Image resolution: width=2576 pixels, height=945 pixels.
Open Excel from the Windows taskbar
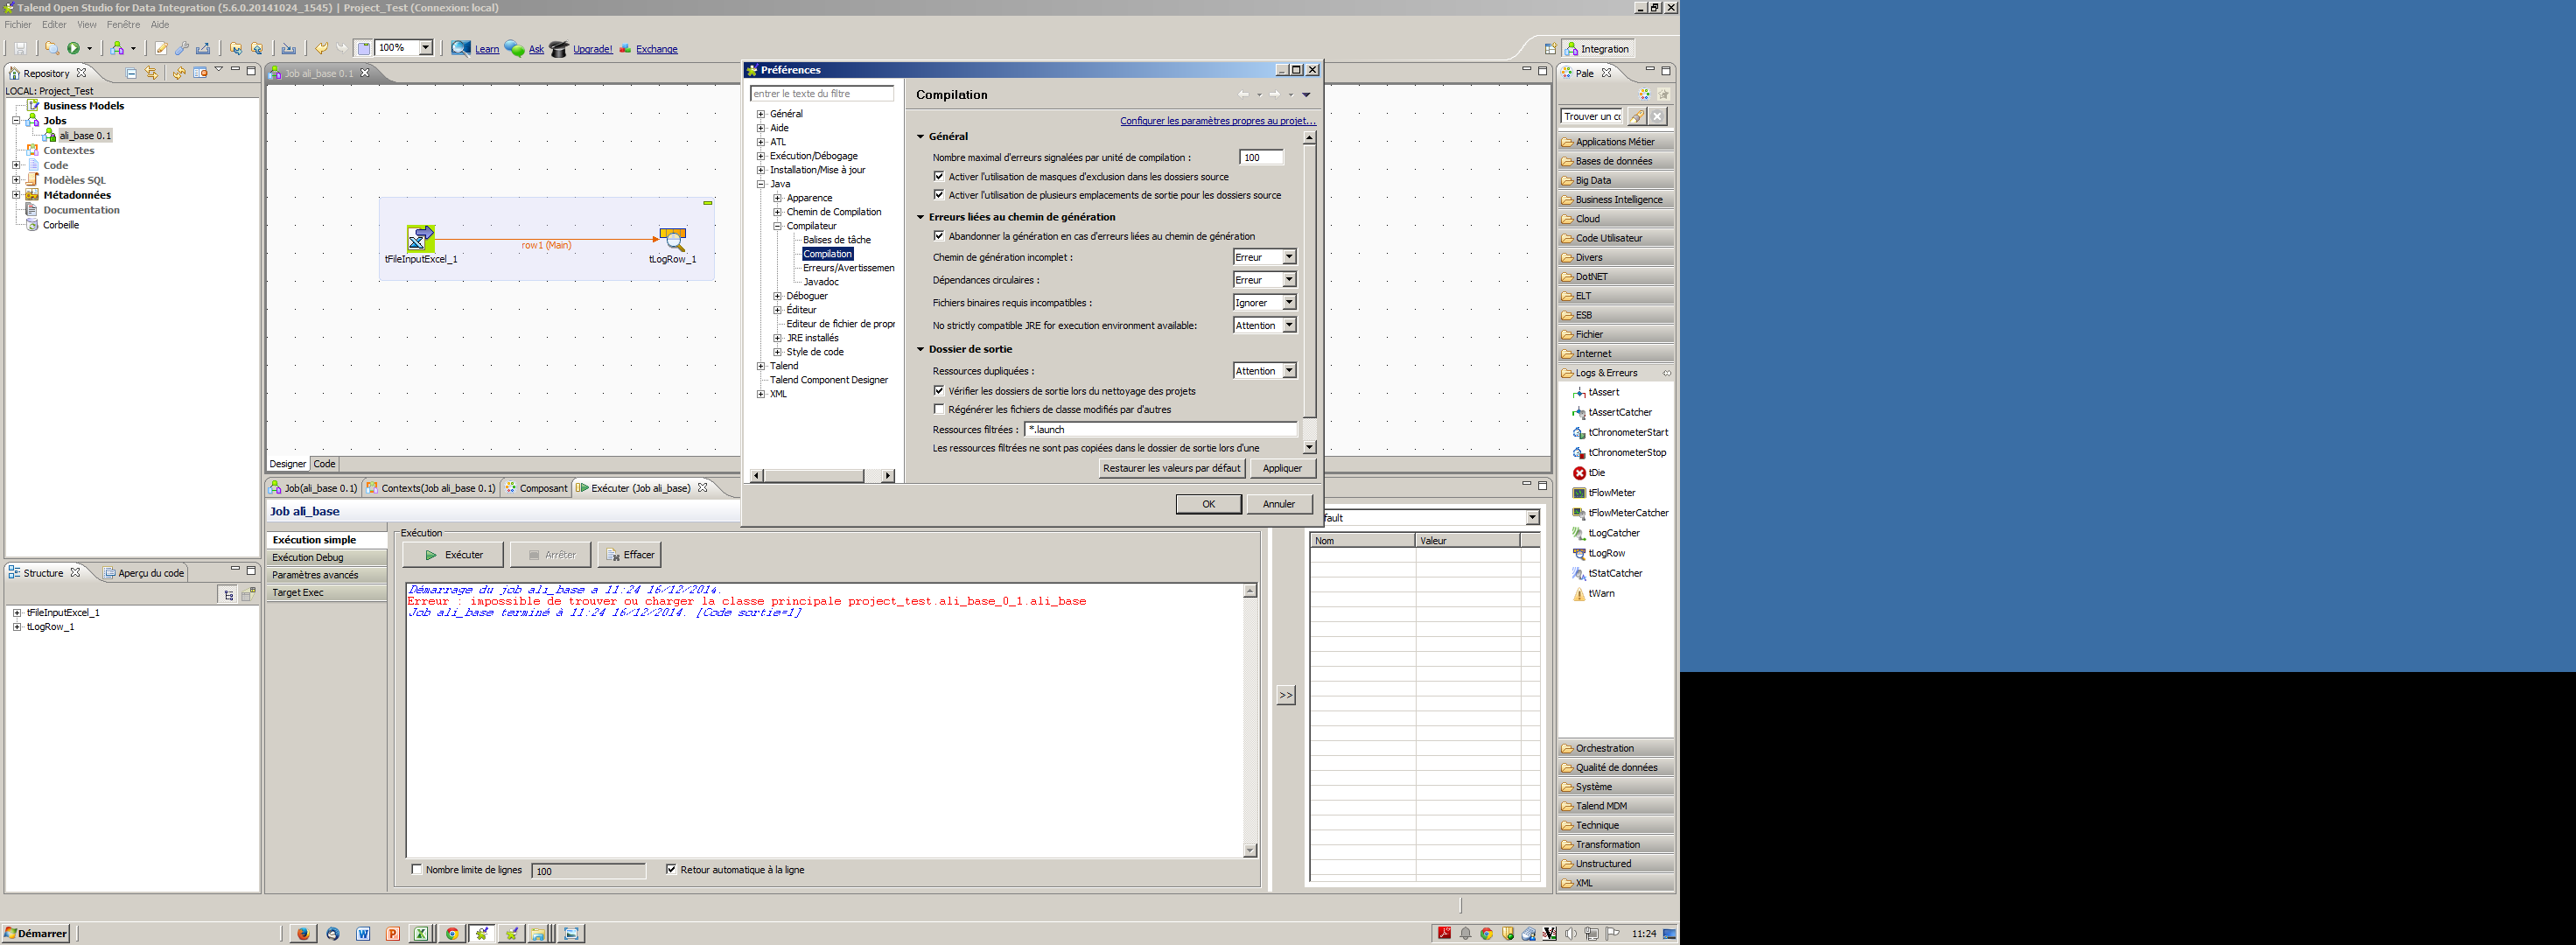421,934
